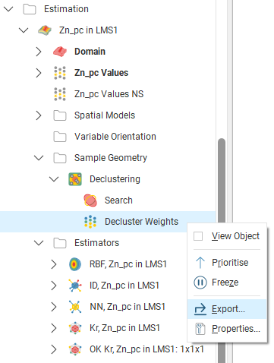Click the ID estimator icon

click(75, 286)
